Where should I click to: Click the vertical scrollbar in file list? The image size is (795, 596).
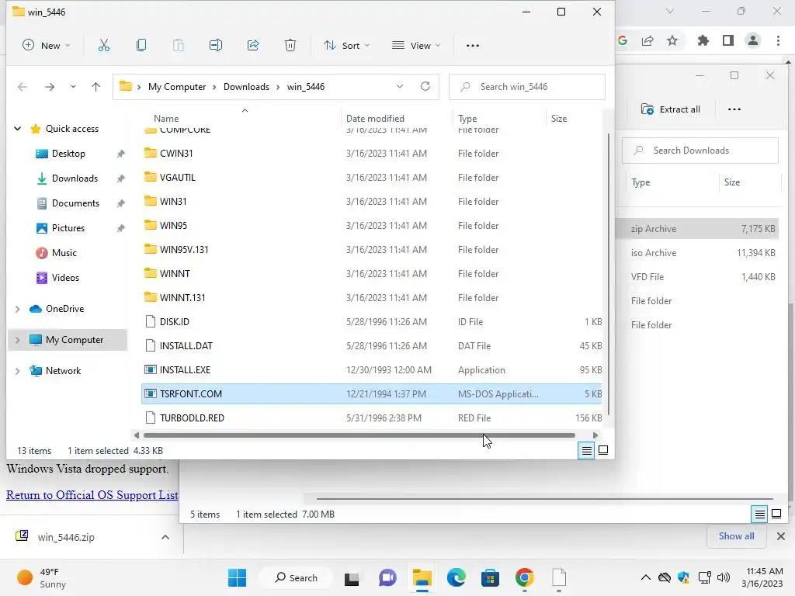[609, 274]
